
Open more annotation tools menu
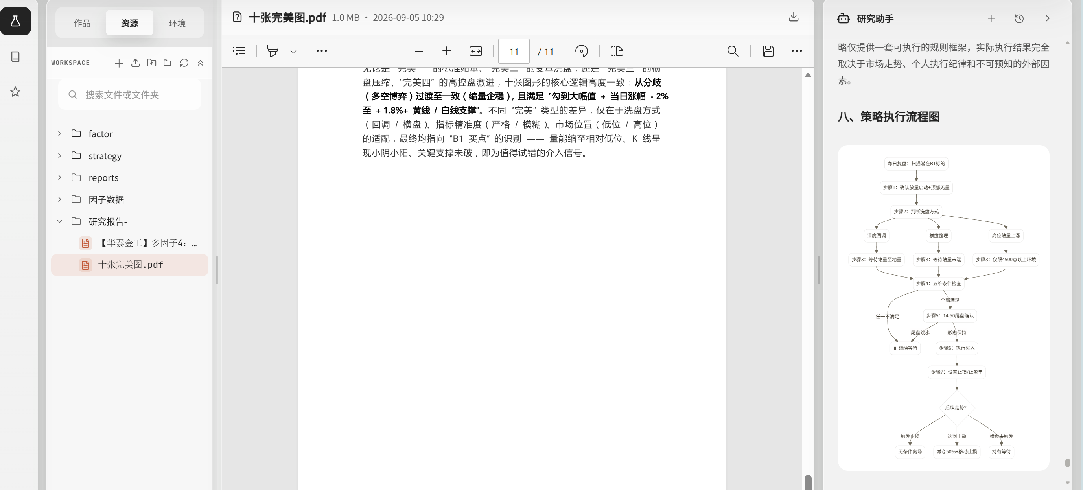(322, 51)
